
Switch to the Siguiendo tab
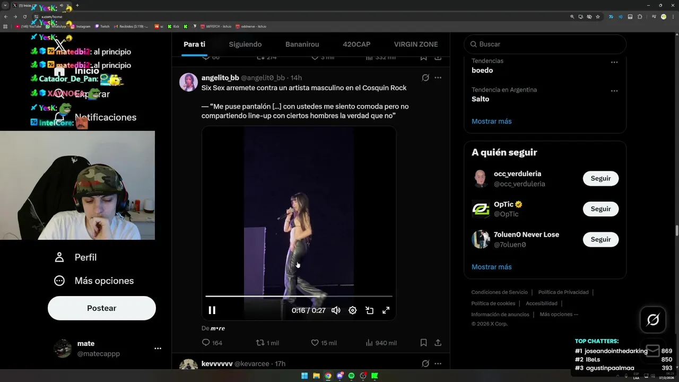coord(245,44)
